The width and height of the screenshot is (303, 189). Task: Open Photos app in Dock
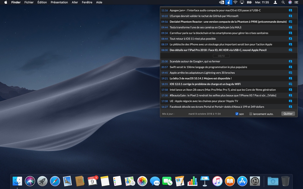coord(142,181)
